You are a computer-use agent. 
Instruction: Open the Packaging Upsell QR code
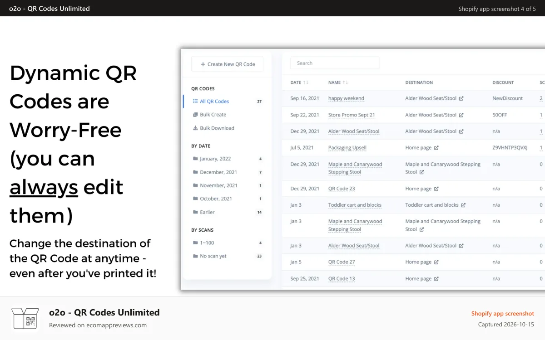[x=347, y=148]
